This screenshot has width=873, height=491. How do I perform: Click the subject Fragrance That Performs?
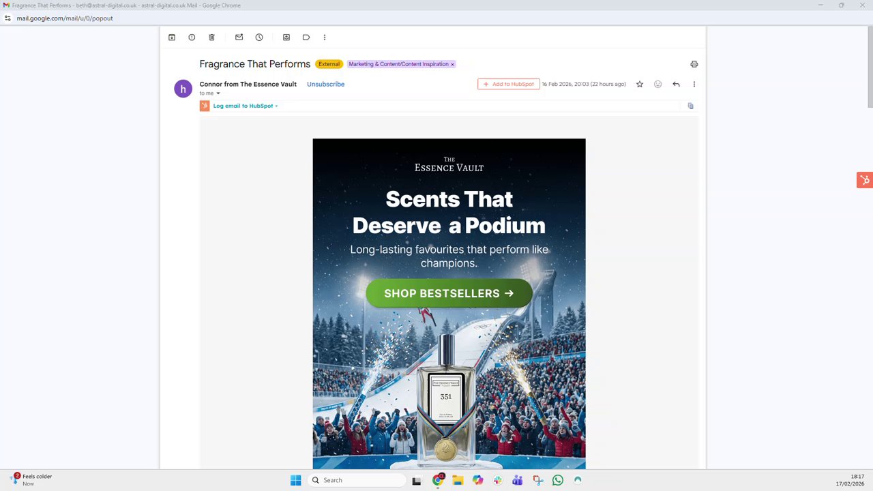255,64
